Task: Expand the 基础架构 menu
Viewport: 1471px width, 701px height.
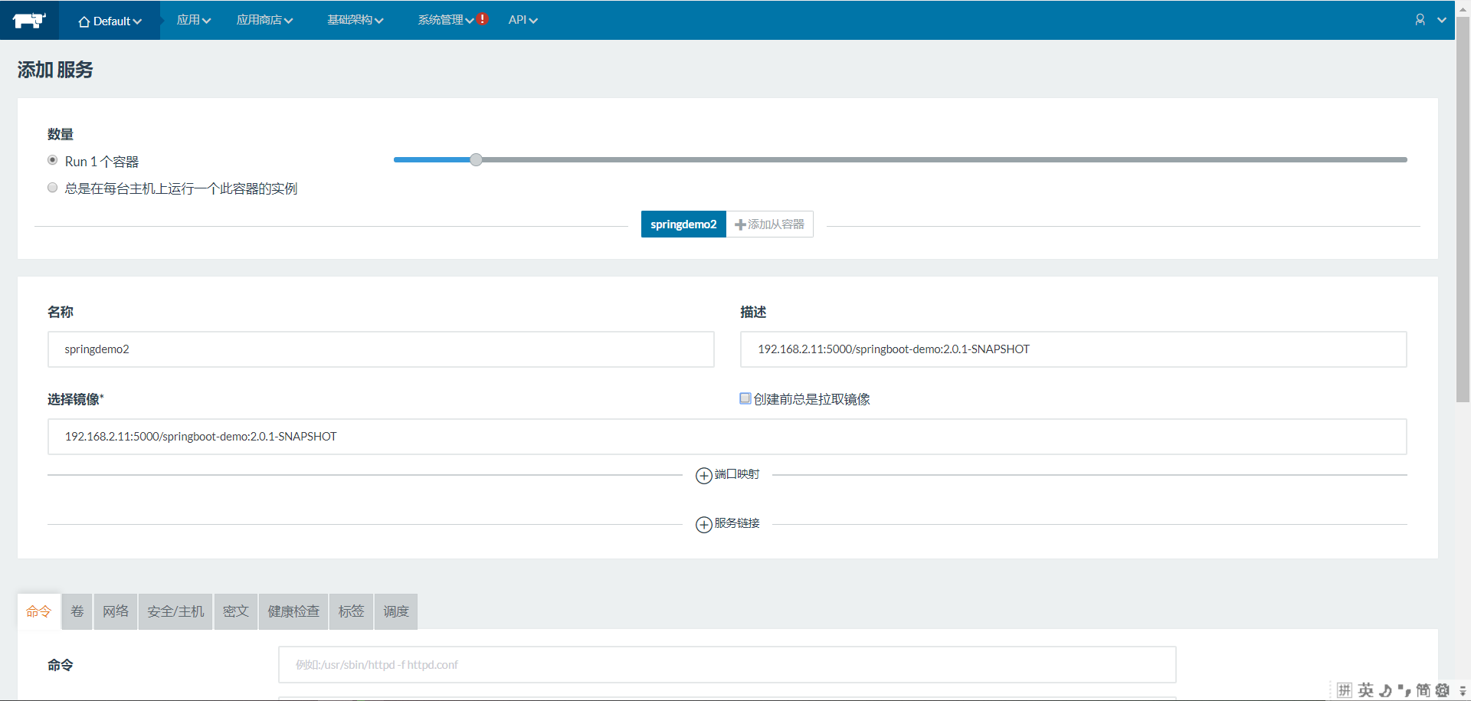Action: pos(355,20)
